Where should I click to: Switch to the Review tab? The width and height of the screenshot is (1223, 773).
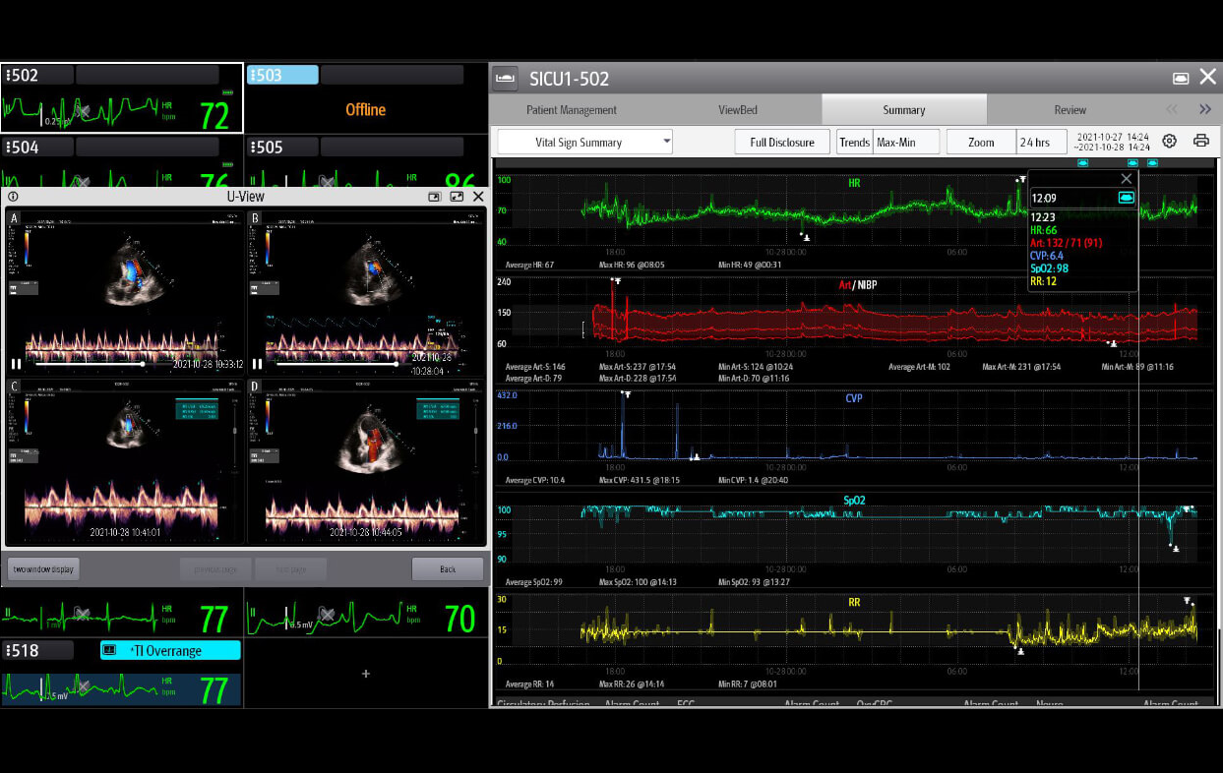pyautogui.click(x=1070, y=110)
